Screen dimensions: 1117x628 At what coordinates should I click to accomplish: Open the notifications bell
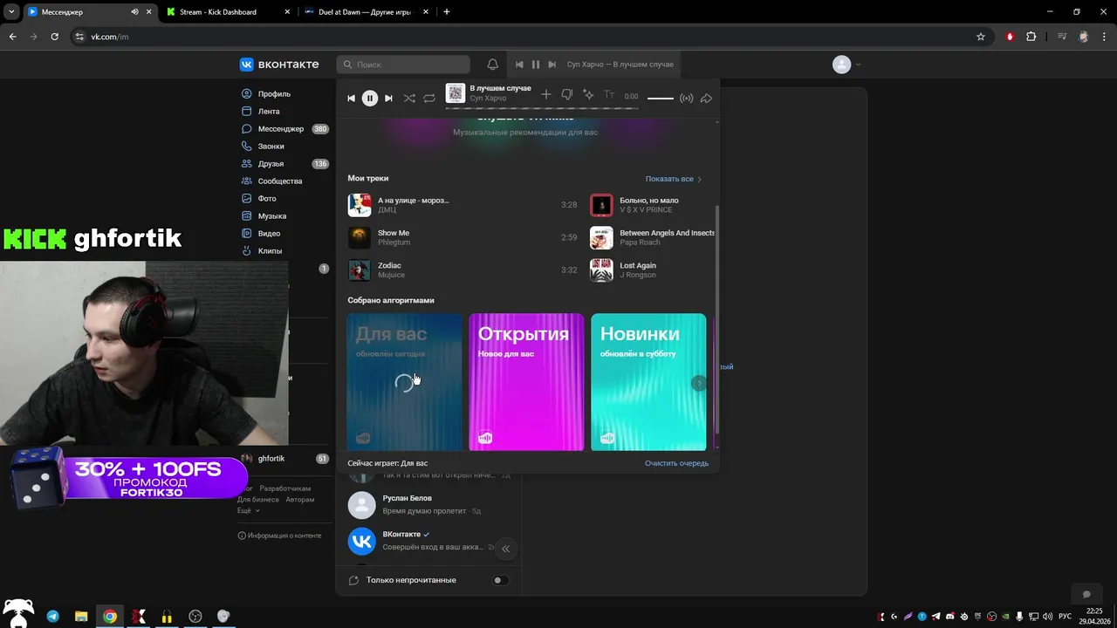pyautogui.click(x=492, y=65)
